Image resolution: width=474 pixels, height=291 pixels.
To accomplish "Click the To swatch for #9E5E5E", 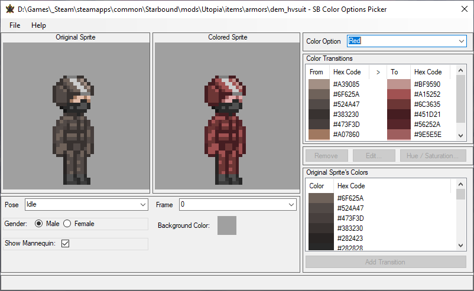I will click(x=399, y=135).
